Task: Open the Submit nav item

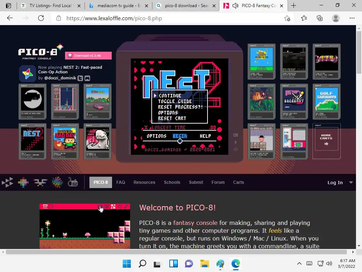Action: [x=196, y=182]
